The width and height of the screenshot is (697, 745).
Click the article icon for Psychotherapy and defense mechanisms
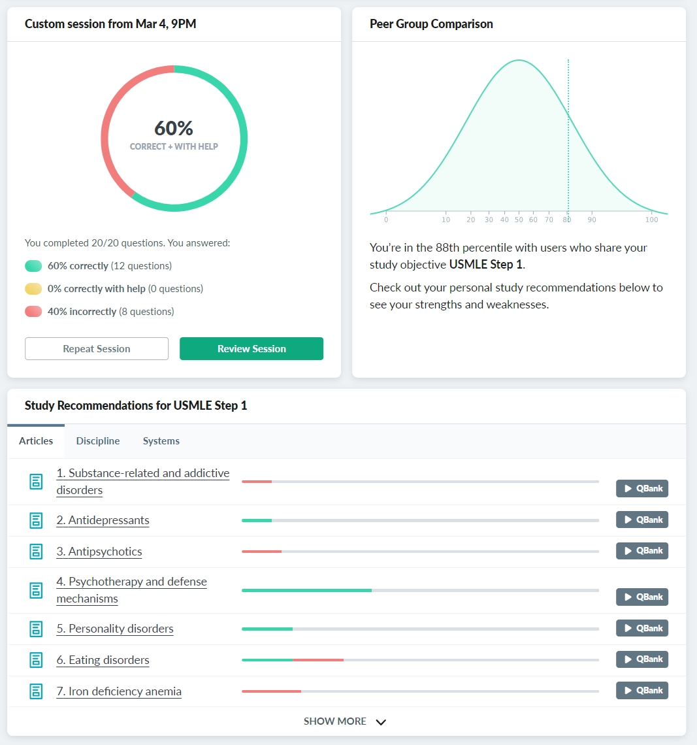36,590
